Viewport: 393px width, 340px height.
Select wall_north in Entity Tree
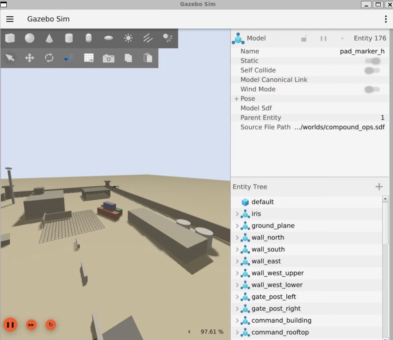pos(307,238)
